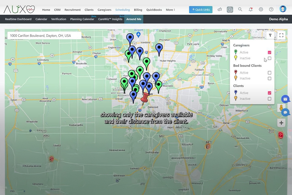Click the map zoom in plus button
The width and height of the screenshot is (292, 195).
pos(281,123)
